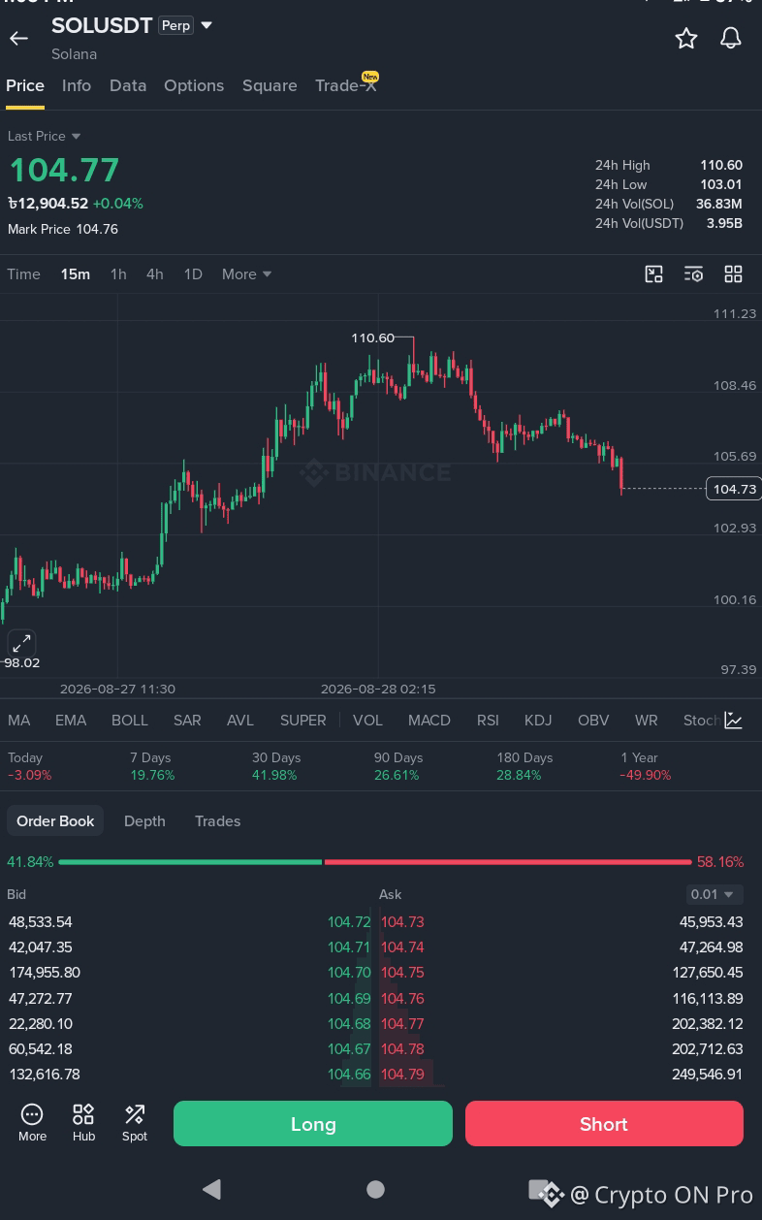The image size is (762, 1220).
Task: Open chart indicator settings icon
Action: point(693,274)
